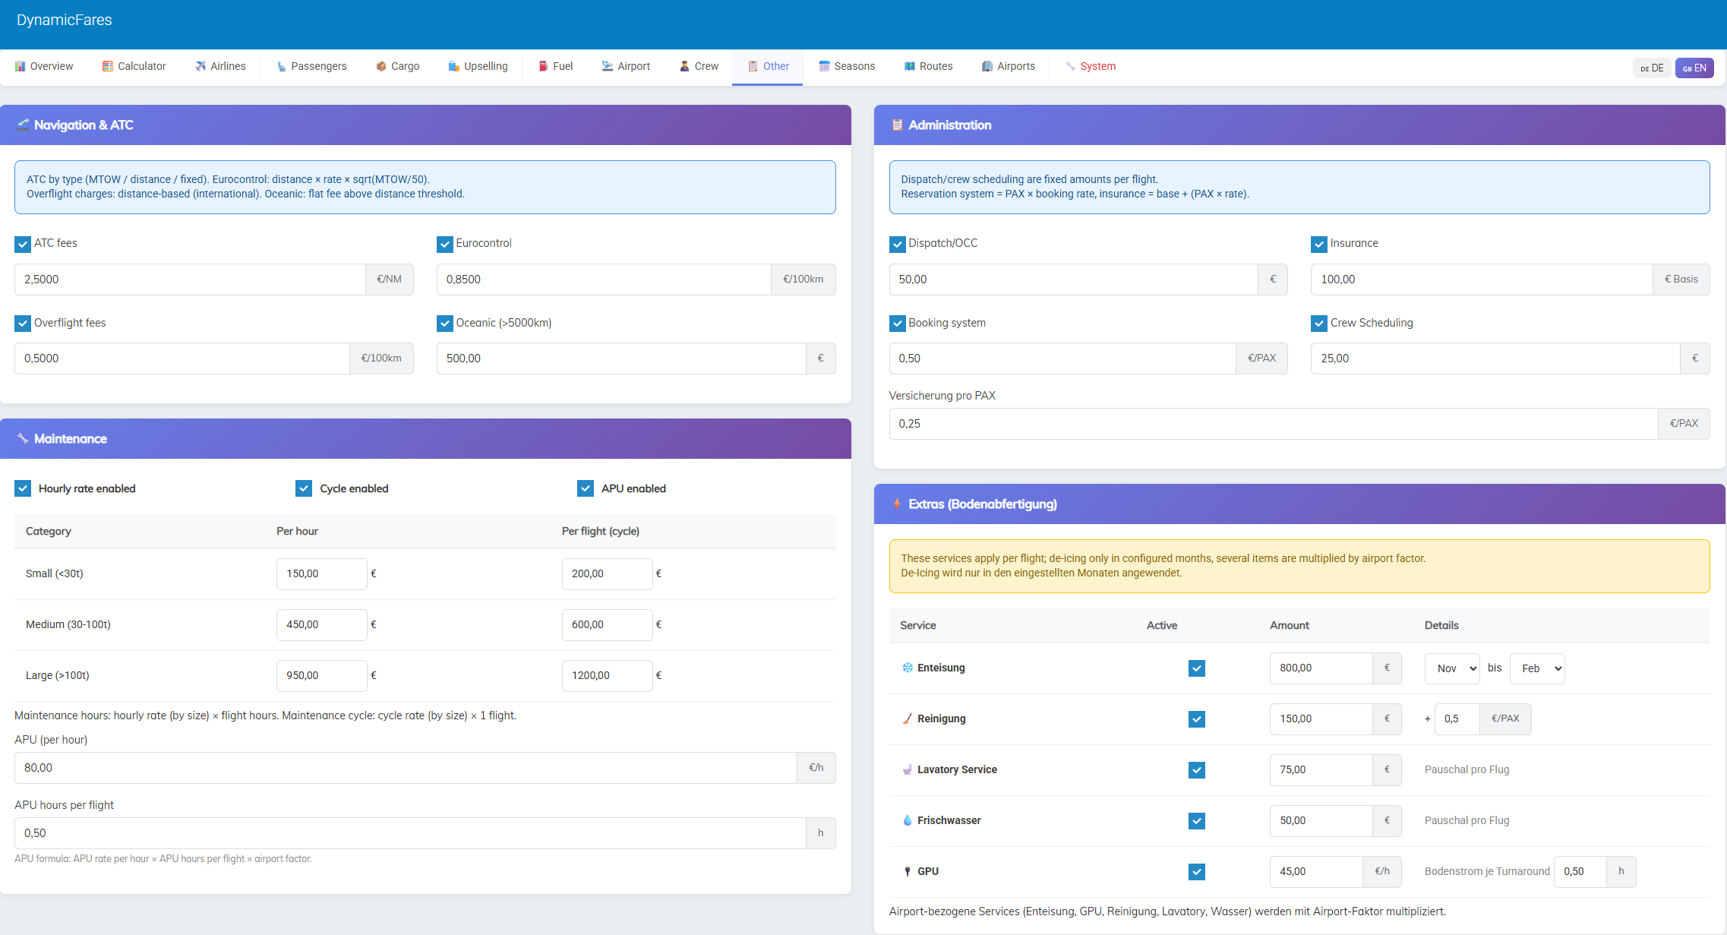Open the Upselling tab
Image resolution: width=1727 pixels, height=935 pixels.
(x=478, y=66)
